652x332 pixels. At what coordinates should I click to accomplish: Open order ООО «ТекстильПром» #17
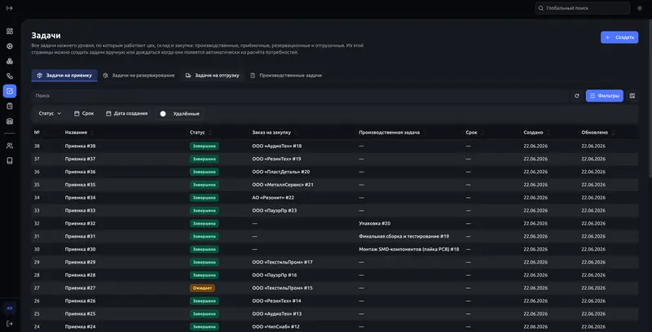tap(282, 262)
